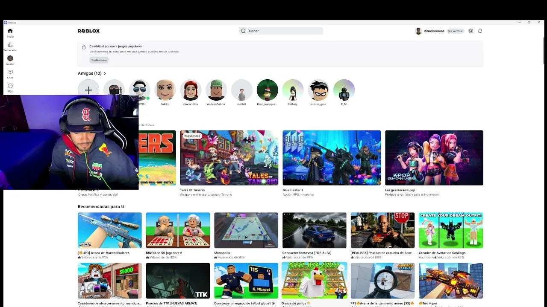Viewport: 547px width, 307px height.
Task: Open Emm_noseque friend avatar
Action: (268, 90)
